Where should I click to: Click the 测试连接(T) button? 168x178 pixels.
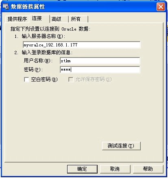pyautogui.click(x=121, y=146)
